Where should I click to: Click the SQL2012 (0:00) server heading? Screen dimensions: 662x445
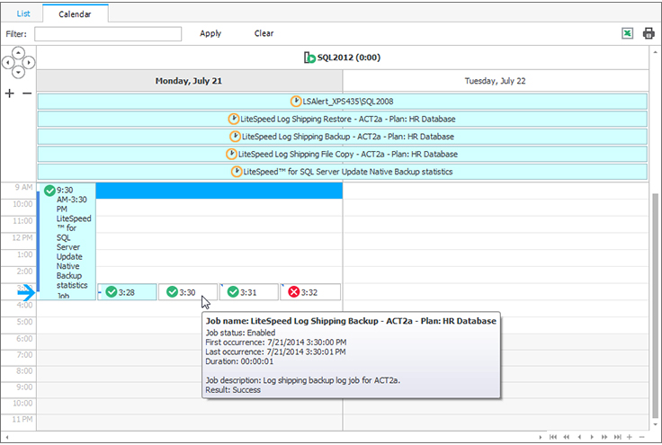(x=343, y=58)
